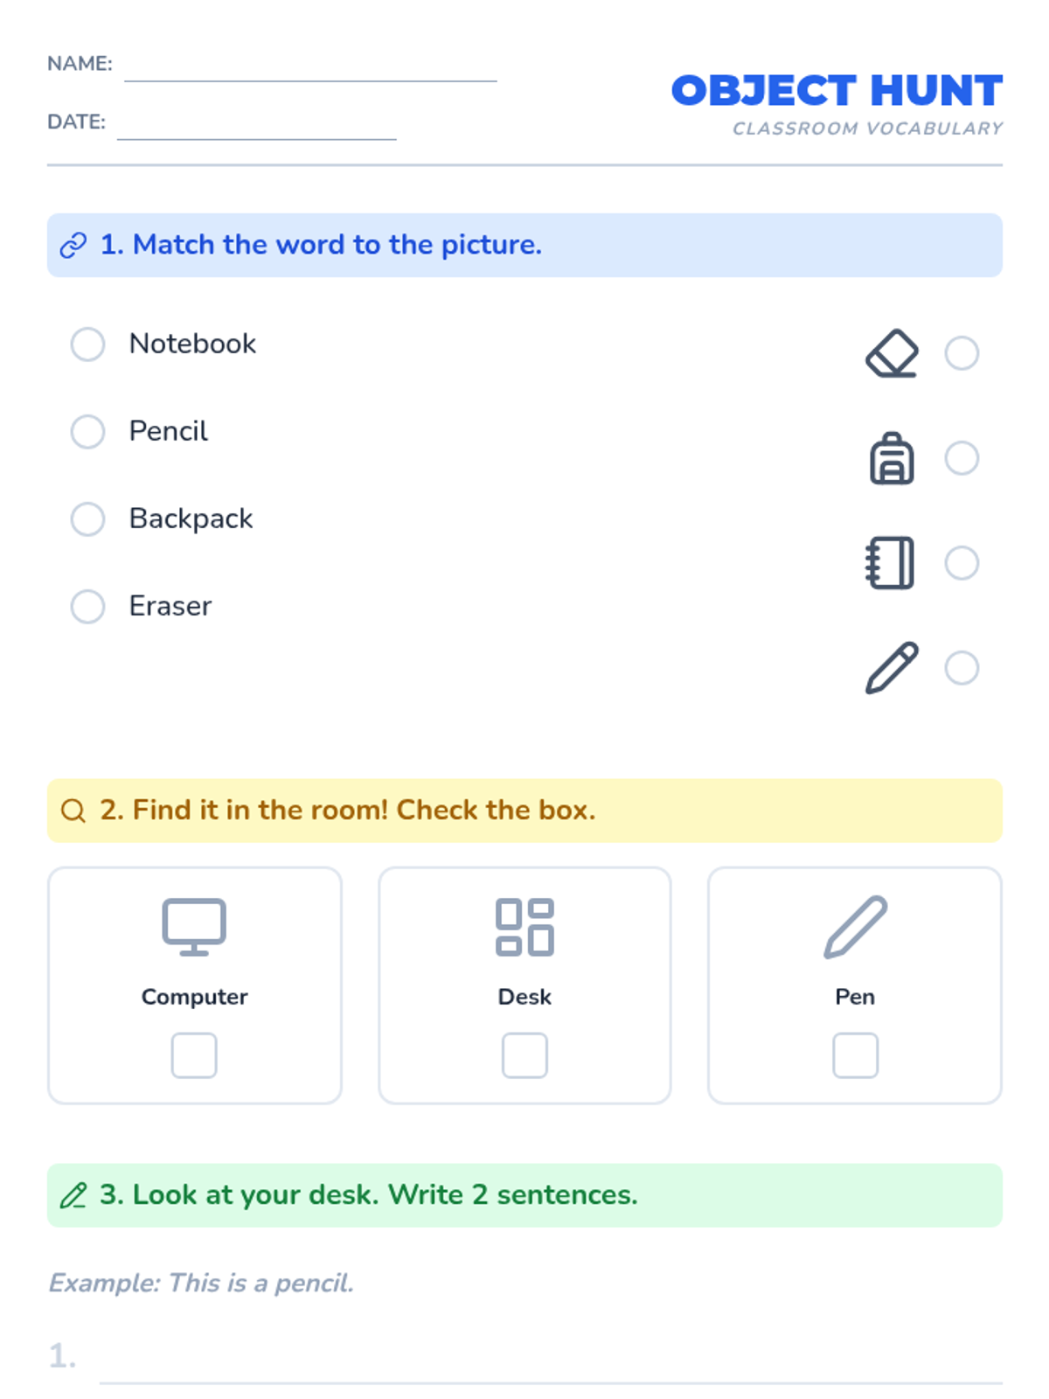Click the first sentence writing line
Screen dimensions: 1049x1399
551,1368
